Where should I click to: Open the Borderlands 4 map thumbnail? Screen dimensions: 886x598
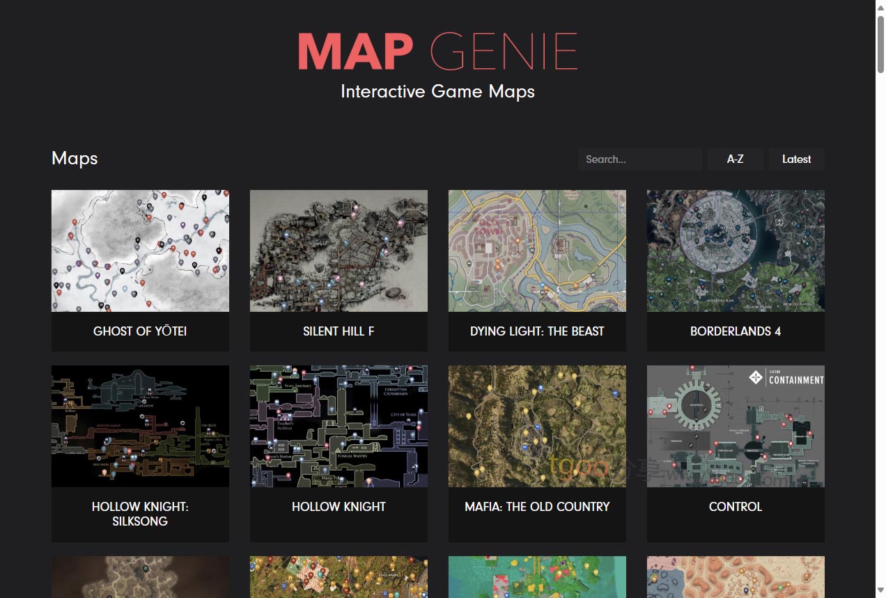coord(736,251)
